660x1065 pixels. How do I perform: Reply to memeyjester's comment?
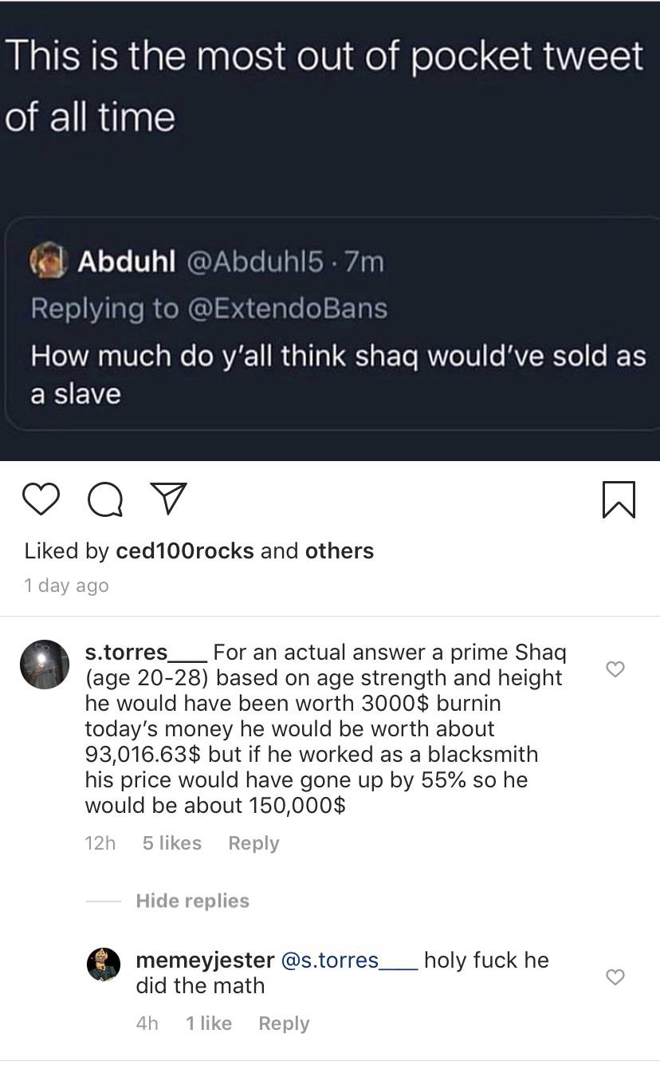284,1024
